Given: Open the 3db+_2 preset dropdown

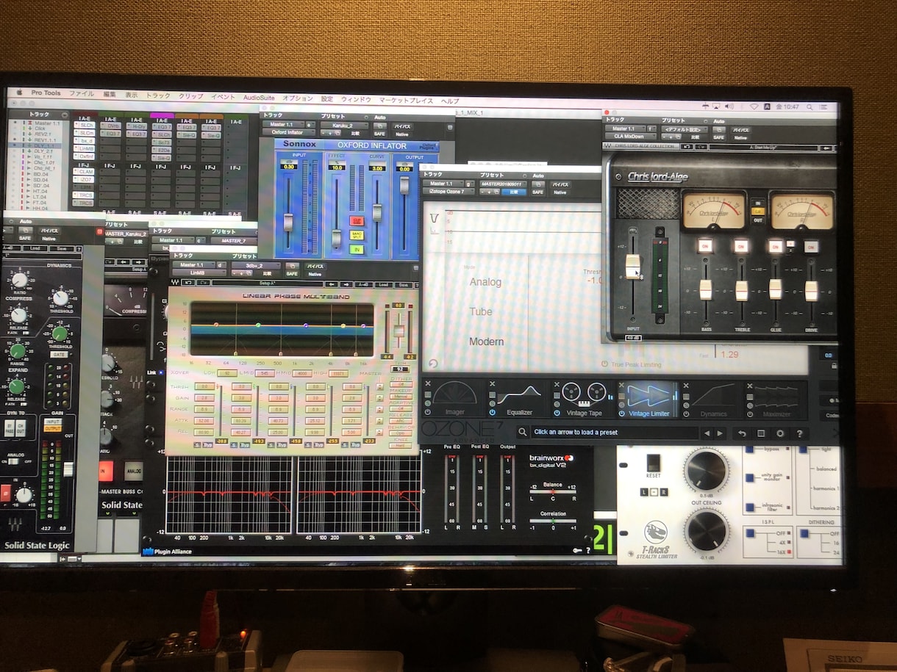Looking at the screenshot, I should click(x=256, y=266).
